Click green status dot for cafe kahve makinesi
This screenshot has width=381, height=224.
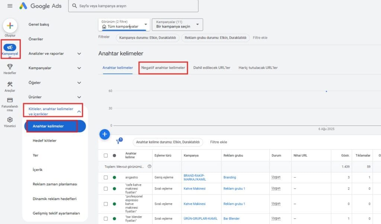[115, 189]
